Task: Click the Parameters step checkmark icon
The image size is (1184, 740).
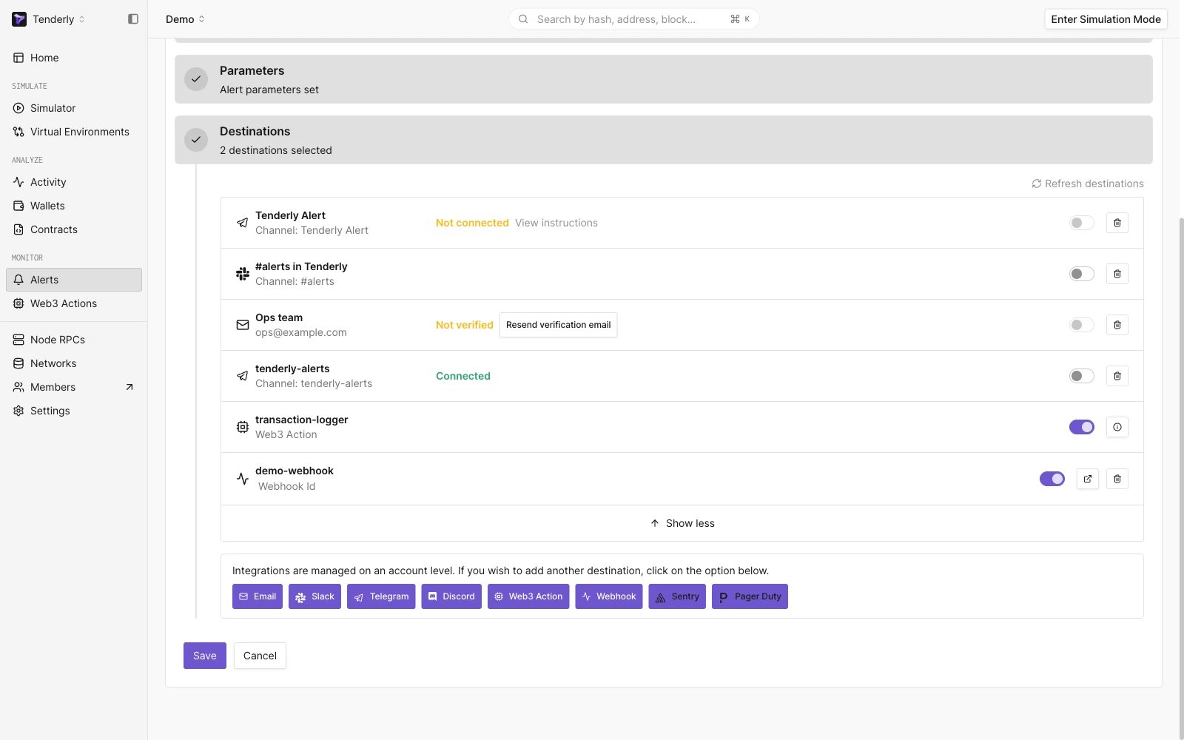Action: click(196, 79)
